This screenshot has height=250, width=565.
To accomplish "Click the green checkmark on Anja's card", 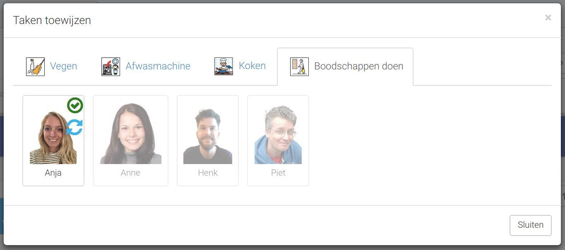I will pos(75,105).
